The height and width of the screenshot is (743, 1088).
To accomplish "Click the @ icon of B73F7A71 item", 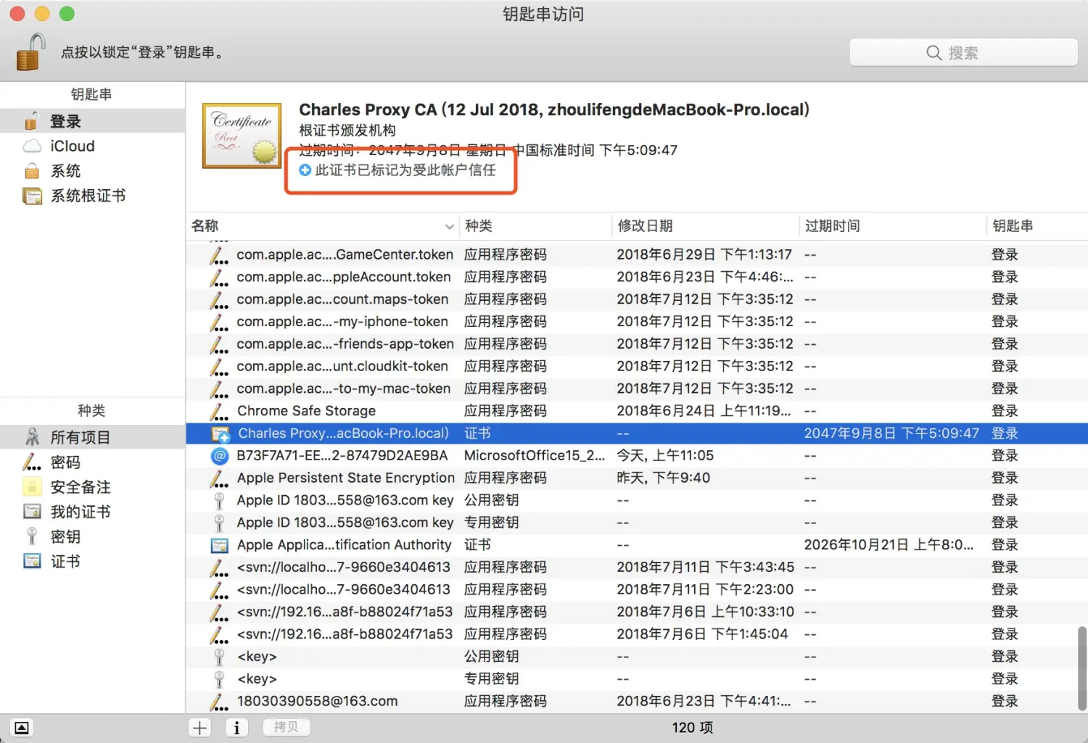I will [x=219, y=456].
